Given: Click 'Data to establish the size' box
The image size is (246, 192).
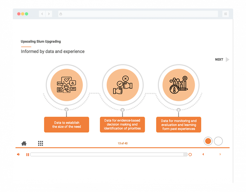Looking at the screenshot, I should coord(67,125).
